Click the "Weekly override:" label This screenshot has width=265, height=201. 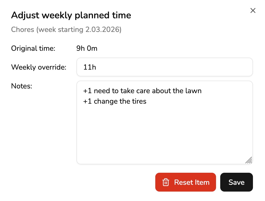[38, 67]
